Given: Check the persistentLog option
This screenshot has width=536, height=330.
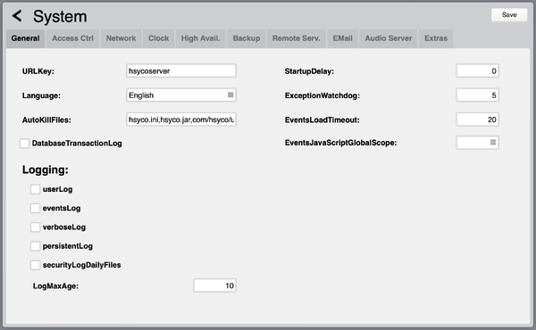Looking at the screenshot, I should tap(35, 246).
